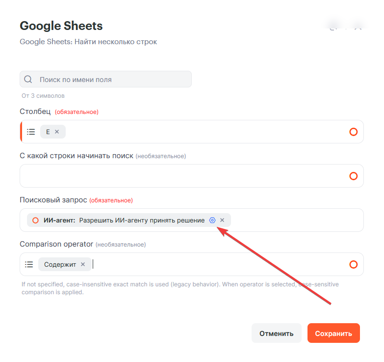The width and height of the screenshot is (384, 362).
Task: Click the orange circle before ИИ-агент label
Action: point(35,220)
